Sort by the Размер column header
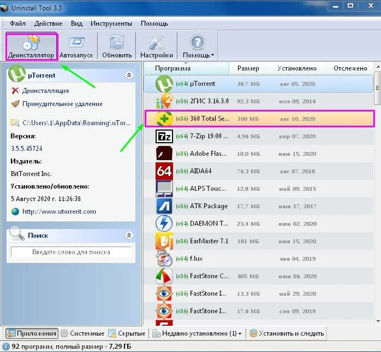Viewport: 381px width, 352px height. pyautogui.click(x=248, y=68)
